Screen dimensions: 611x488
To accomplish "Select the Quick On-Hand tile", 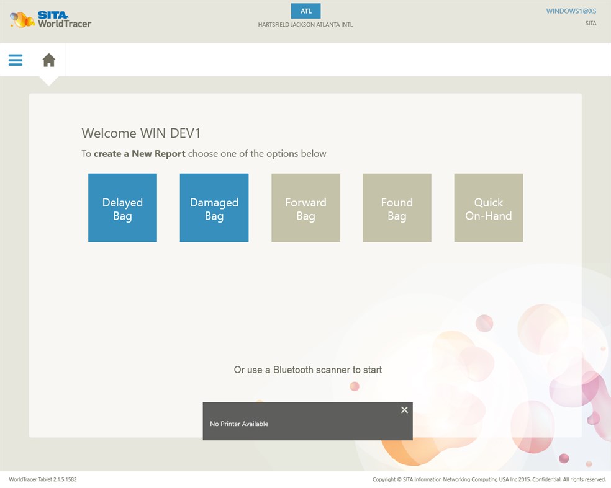I will (488, 208).
